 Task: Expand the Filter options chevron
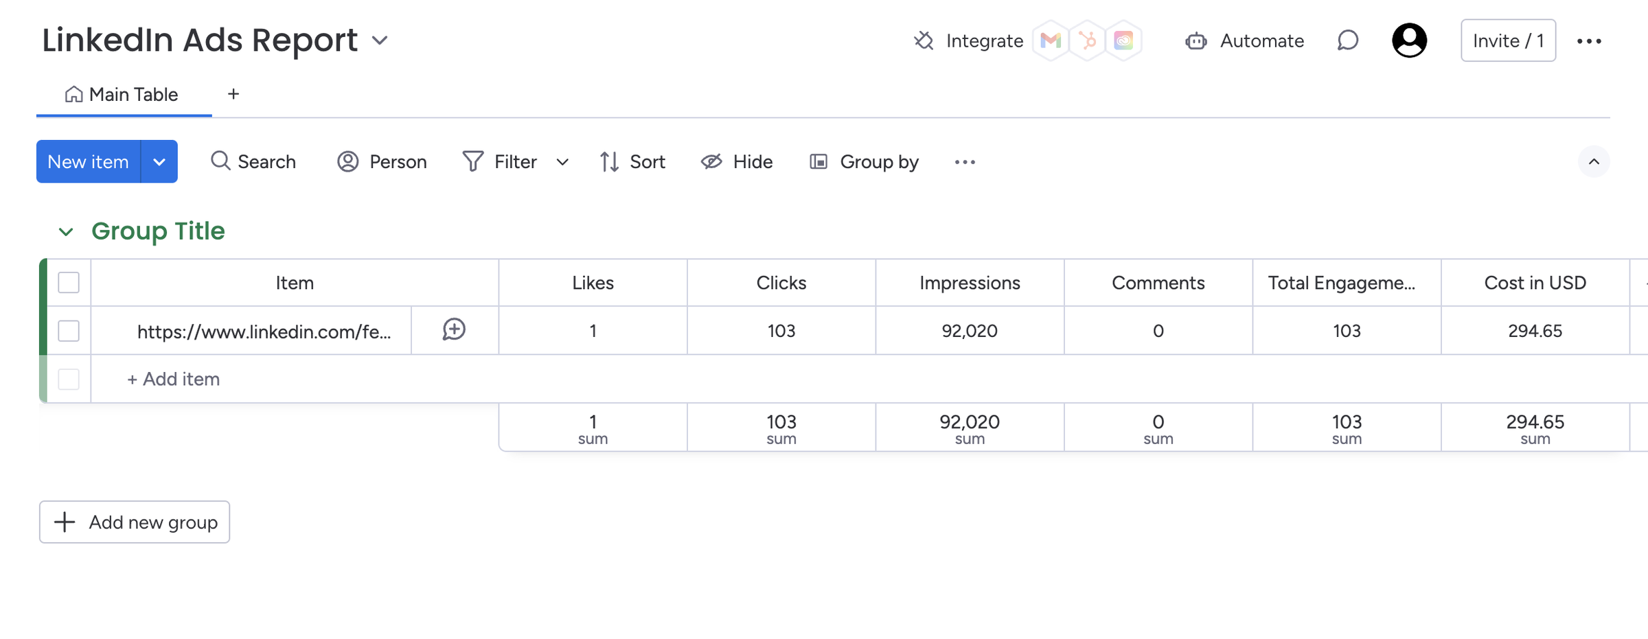coord(562,162)
